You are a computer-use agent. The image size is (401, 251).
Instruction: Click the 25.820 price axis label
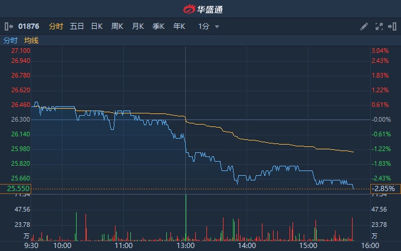21,163
